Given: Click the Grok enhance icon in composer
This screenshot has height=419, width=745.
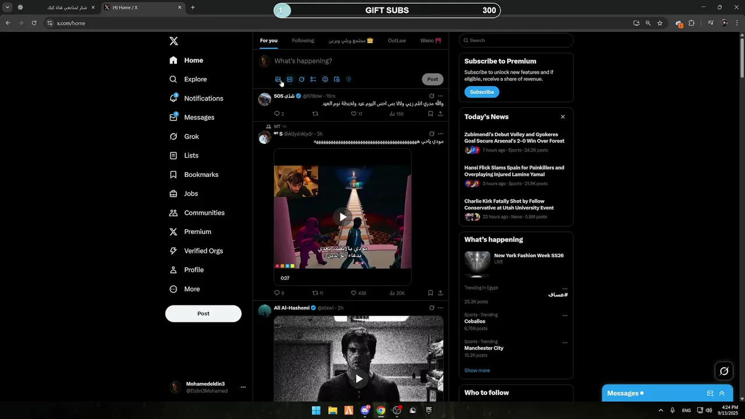Looking at the screenshot, I should [x=301, y=79].
